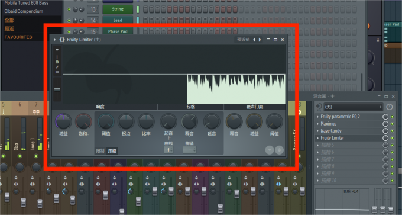Mute String channel via green LED
Viewport: 402px width, 215px height.
pos(69,9)
